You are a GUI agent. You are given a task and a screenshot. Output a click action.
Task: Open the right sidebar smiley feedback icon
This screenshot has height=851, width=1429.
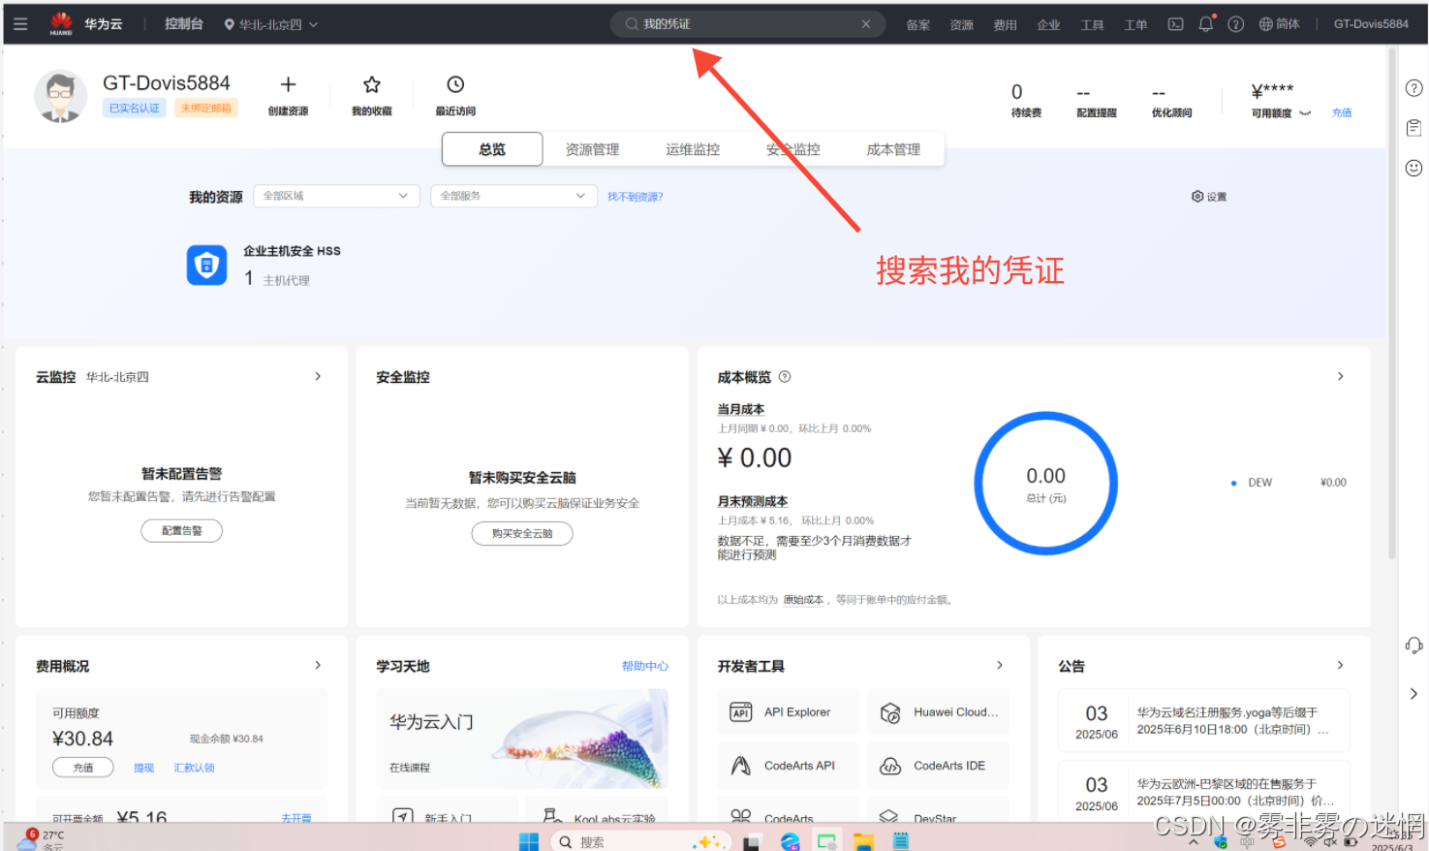(x=1413, y=168)
